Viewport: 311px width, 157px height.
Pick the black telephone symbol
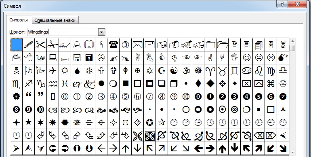pos(113,45)
